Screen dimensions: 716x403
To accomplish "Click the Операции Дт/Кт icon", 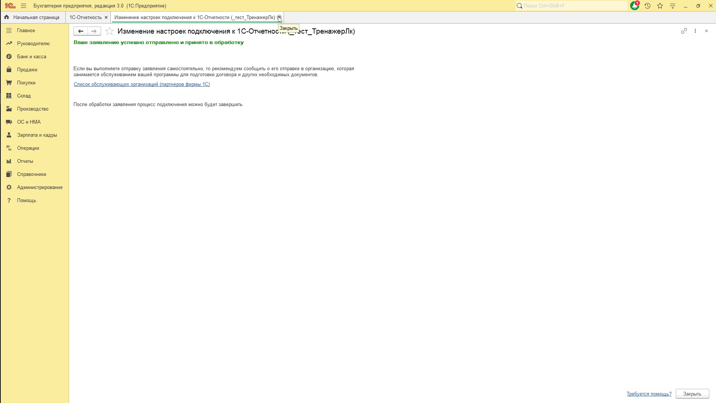I will coord(9,148).
